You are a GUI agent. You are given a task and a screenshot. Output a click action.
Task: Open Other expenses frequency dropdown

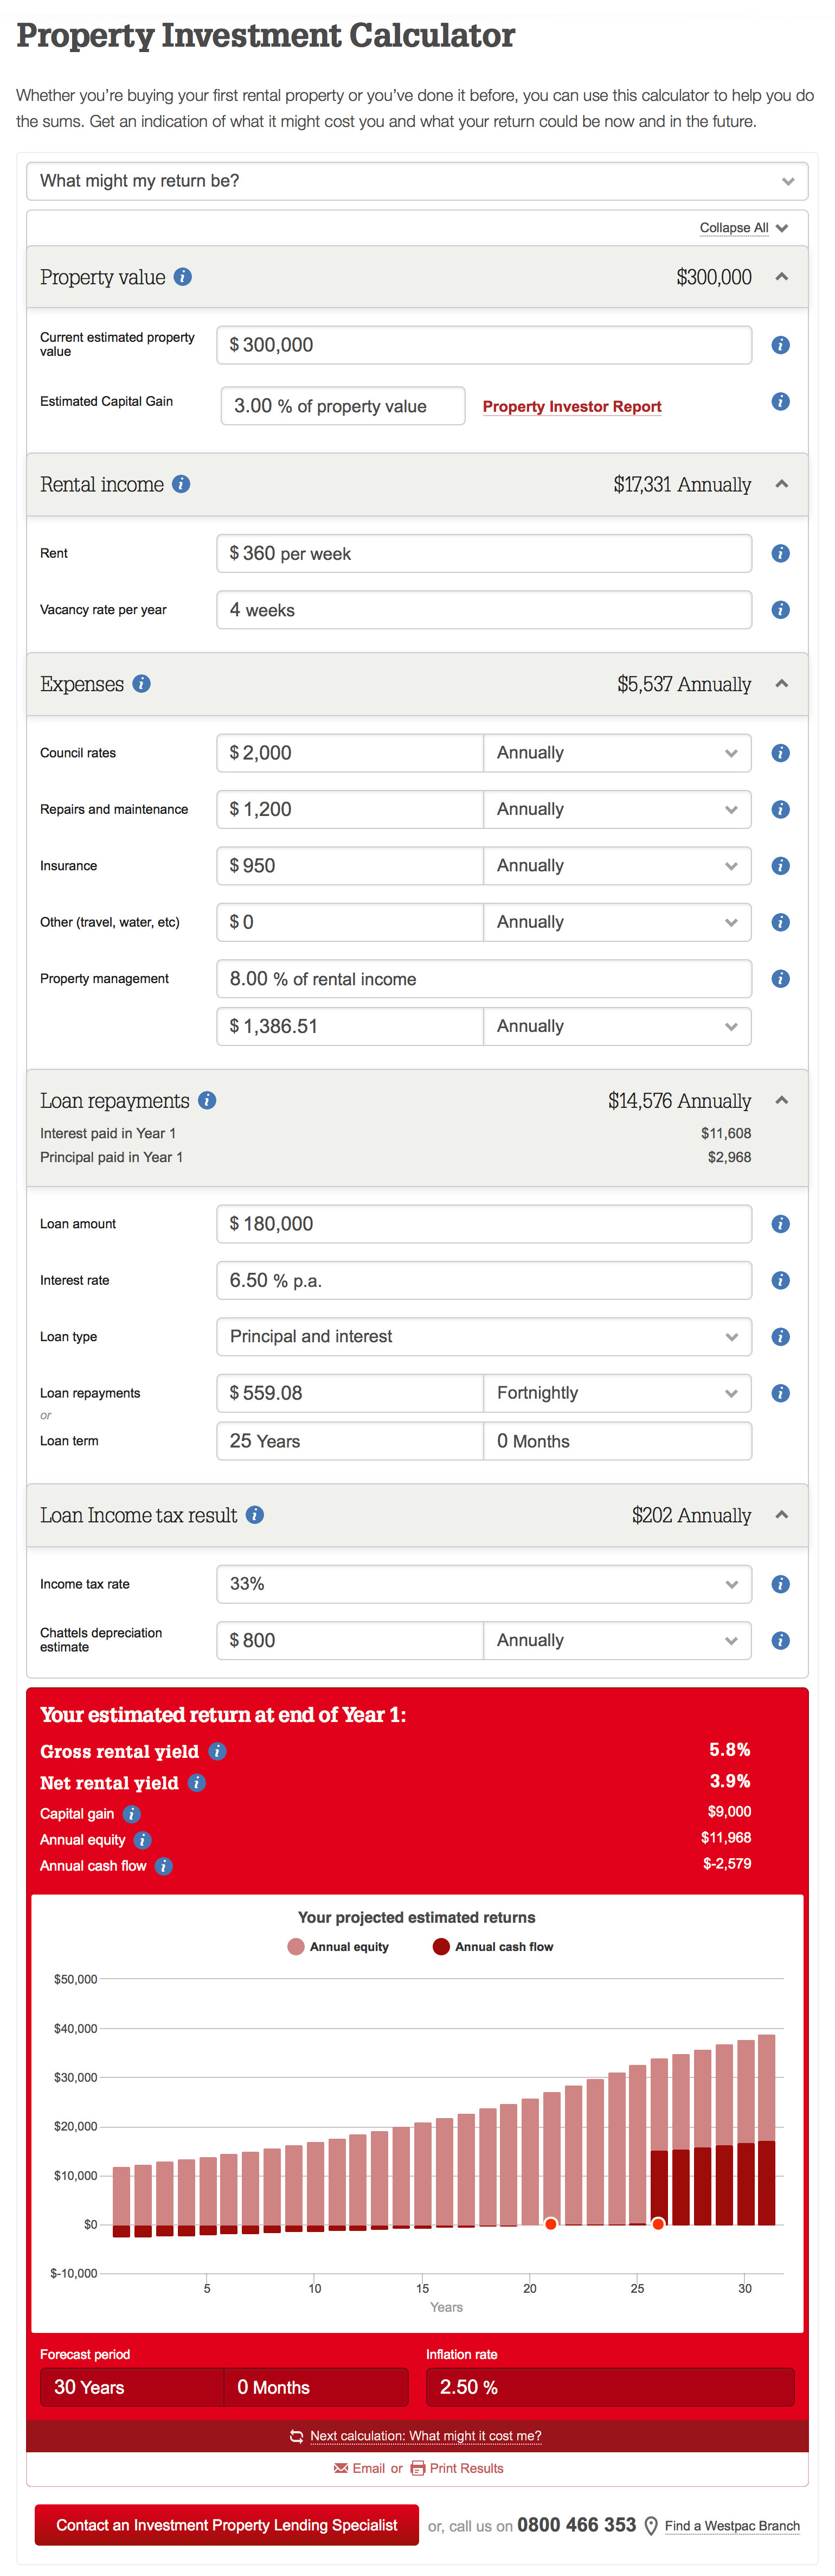(617, 922)
